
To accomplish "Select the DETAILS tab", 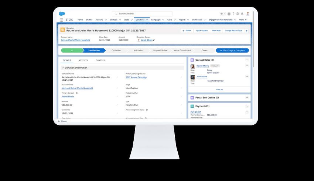I will click(67, 60).
